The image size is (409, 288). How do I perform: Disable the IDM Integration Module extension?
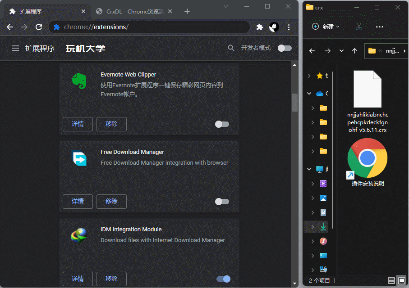point(223,279)
